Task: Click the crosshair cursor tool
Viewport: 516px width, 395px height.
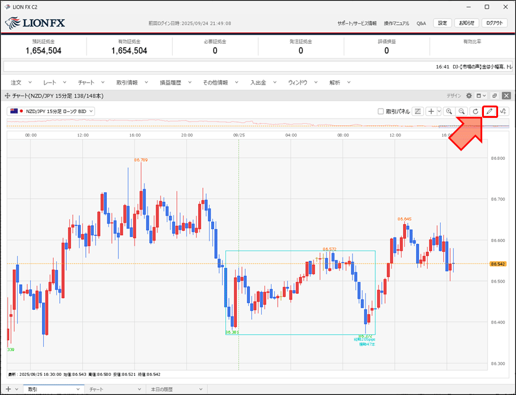Action: pos(431,111)
